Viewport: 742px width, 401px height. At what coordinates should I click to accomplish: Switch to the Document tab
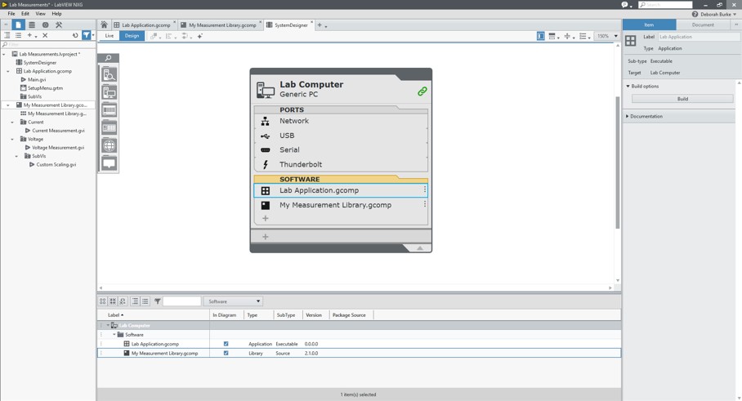pyautogui.click(x=703, y=25)
